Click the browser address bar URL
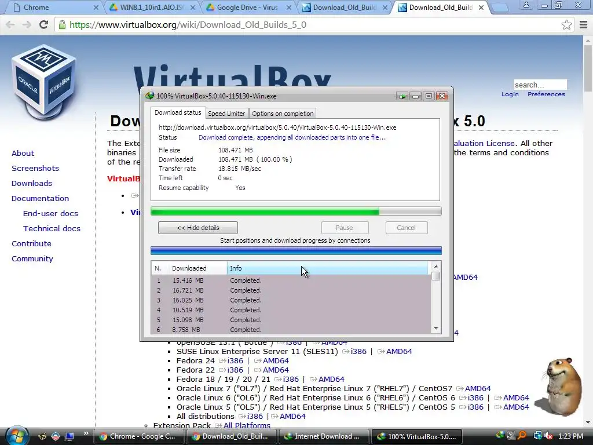The width and height of the screenshot is (593, 445). (188, 24)
